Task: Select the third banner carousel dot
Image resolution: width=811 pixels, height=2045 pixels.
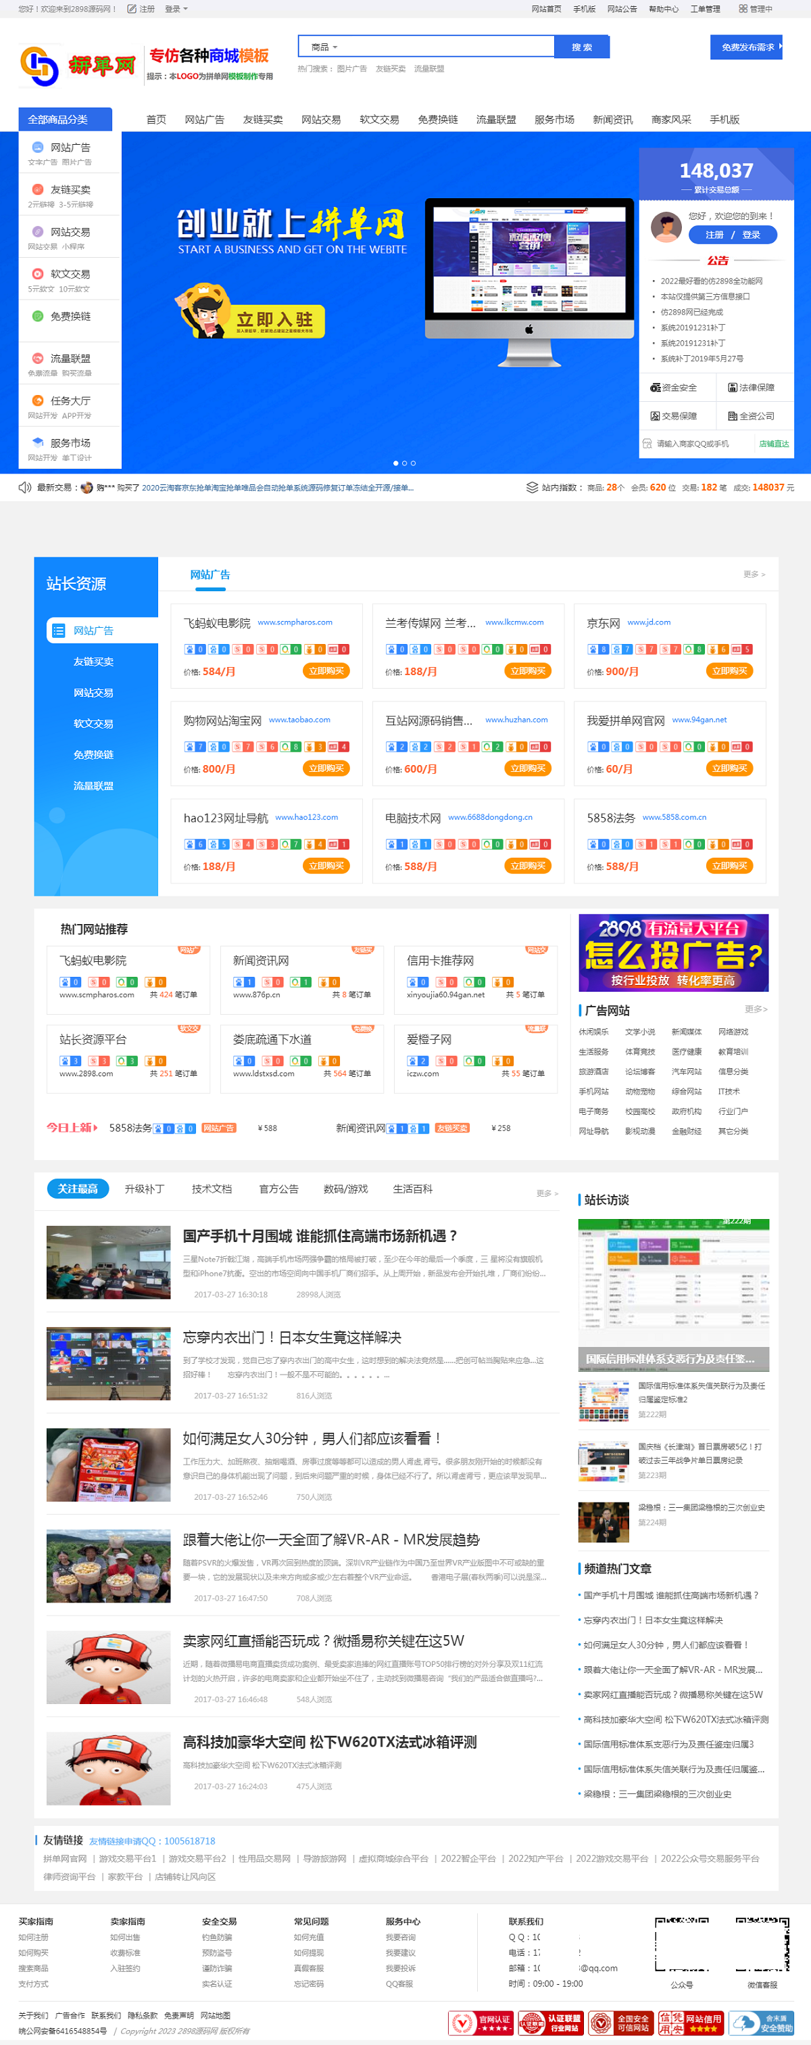Action: point(413,463)
